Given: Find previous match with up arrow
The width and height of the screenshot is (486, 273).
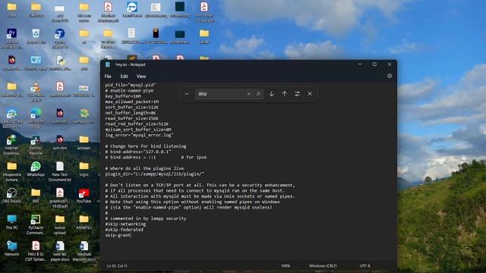Looking at the screenshot, I should coord(285,94).
